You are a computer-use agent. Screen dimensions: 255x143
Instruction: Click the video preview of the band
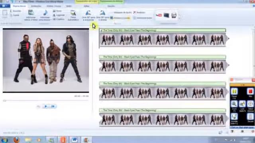(x=46, y=60)
